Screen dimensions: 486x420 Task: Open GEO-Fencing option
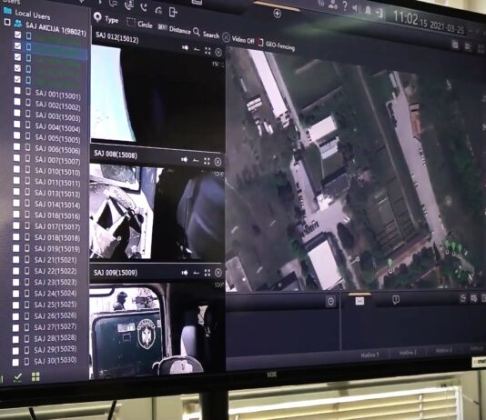[x=276, y=45]
